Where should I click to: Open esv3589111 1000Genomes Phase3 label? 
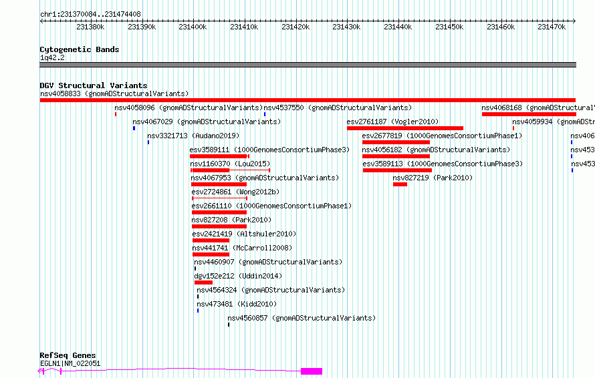270,150
